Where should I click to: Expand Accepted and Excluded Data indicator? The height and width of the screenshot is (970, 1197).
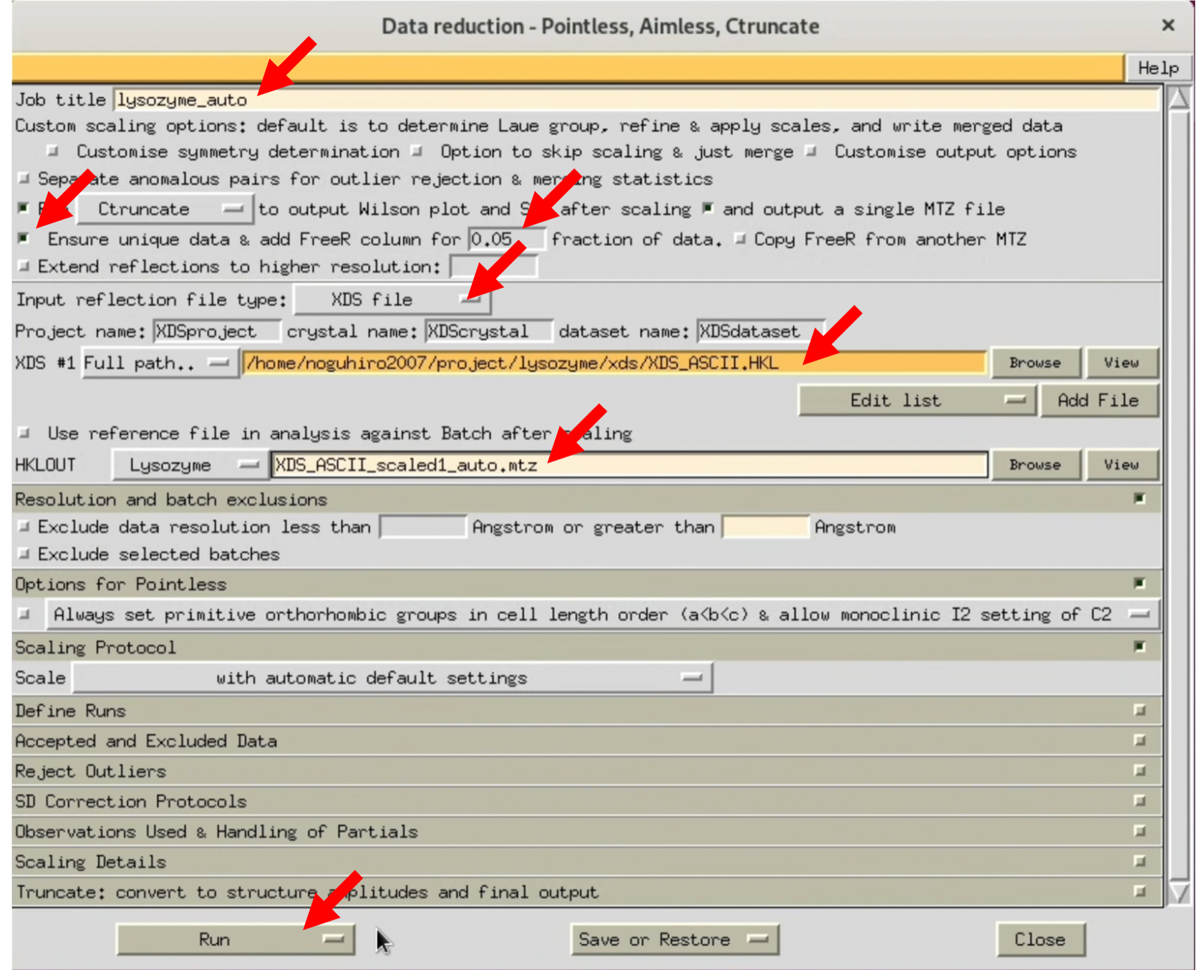click(x=1139, y=740)
